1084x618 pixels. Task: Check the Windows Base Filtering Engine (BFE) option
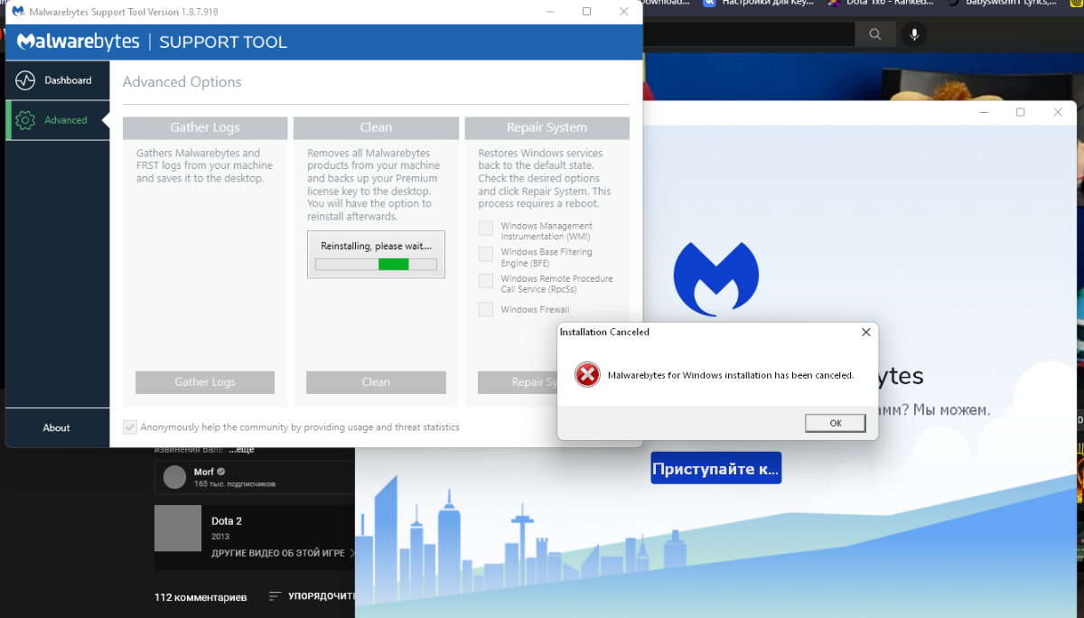tap(486, 257)
